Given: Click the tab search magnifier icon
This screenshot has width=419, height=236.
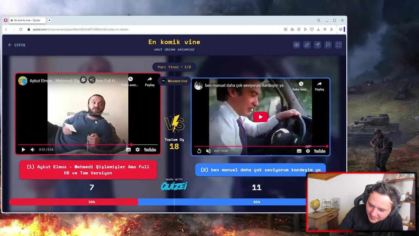Looking at the screenshot, I should click(x=319, y=20).
